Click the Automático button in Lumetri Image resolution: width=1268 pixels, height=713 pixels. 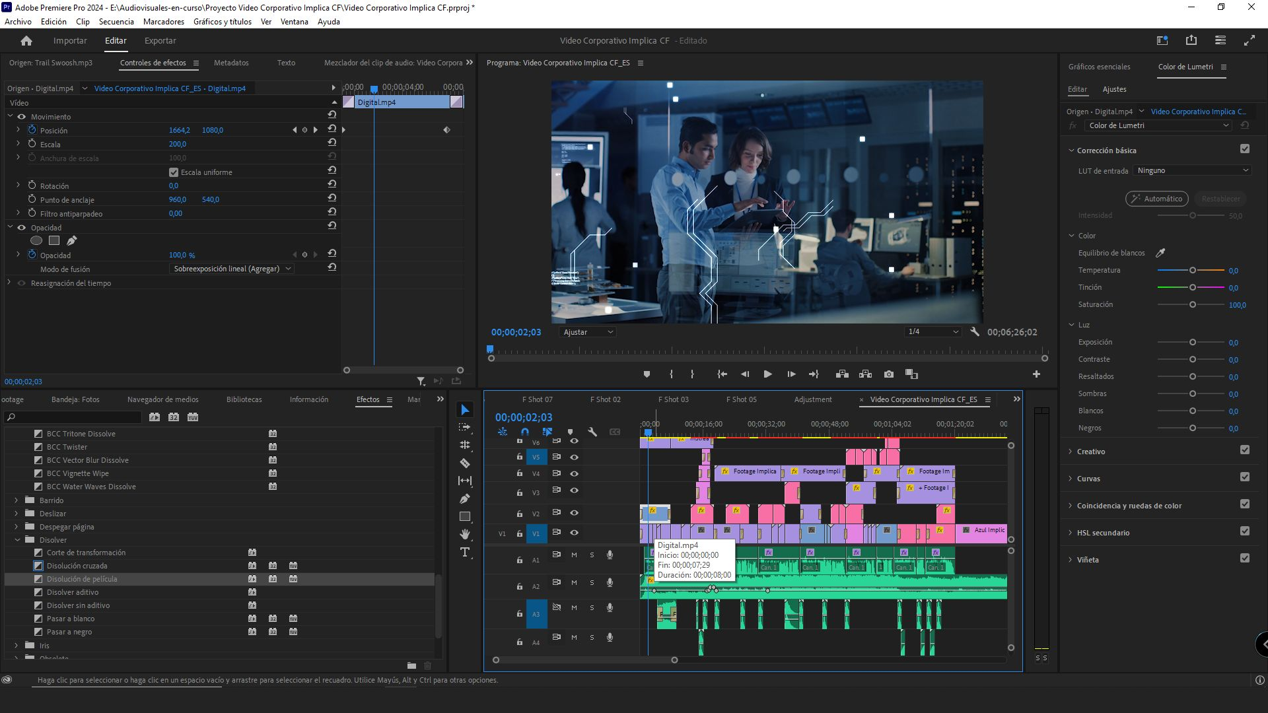click(1157, 199)
